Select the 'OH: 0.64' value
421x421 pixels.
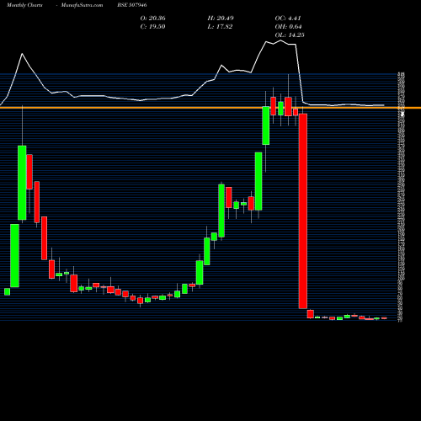(288, 26)
